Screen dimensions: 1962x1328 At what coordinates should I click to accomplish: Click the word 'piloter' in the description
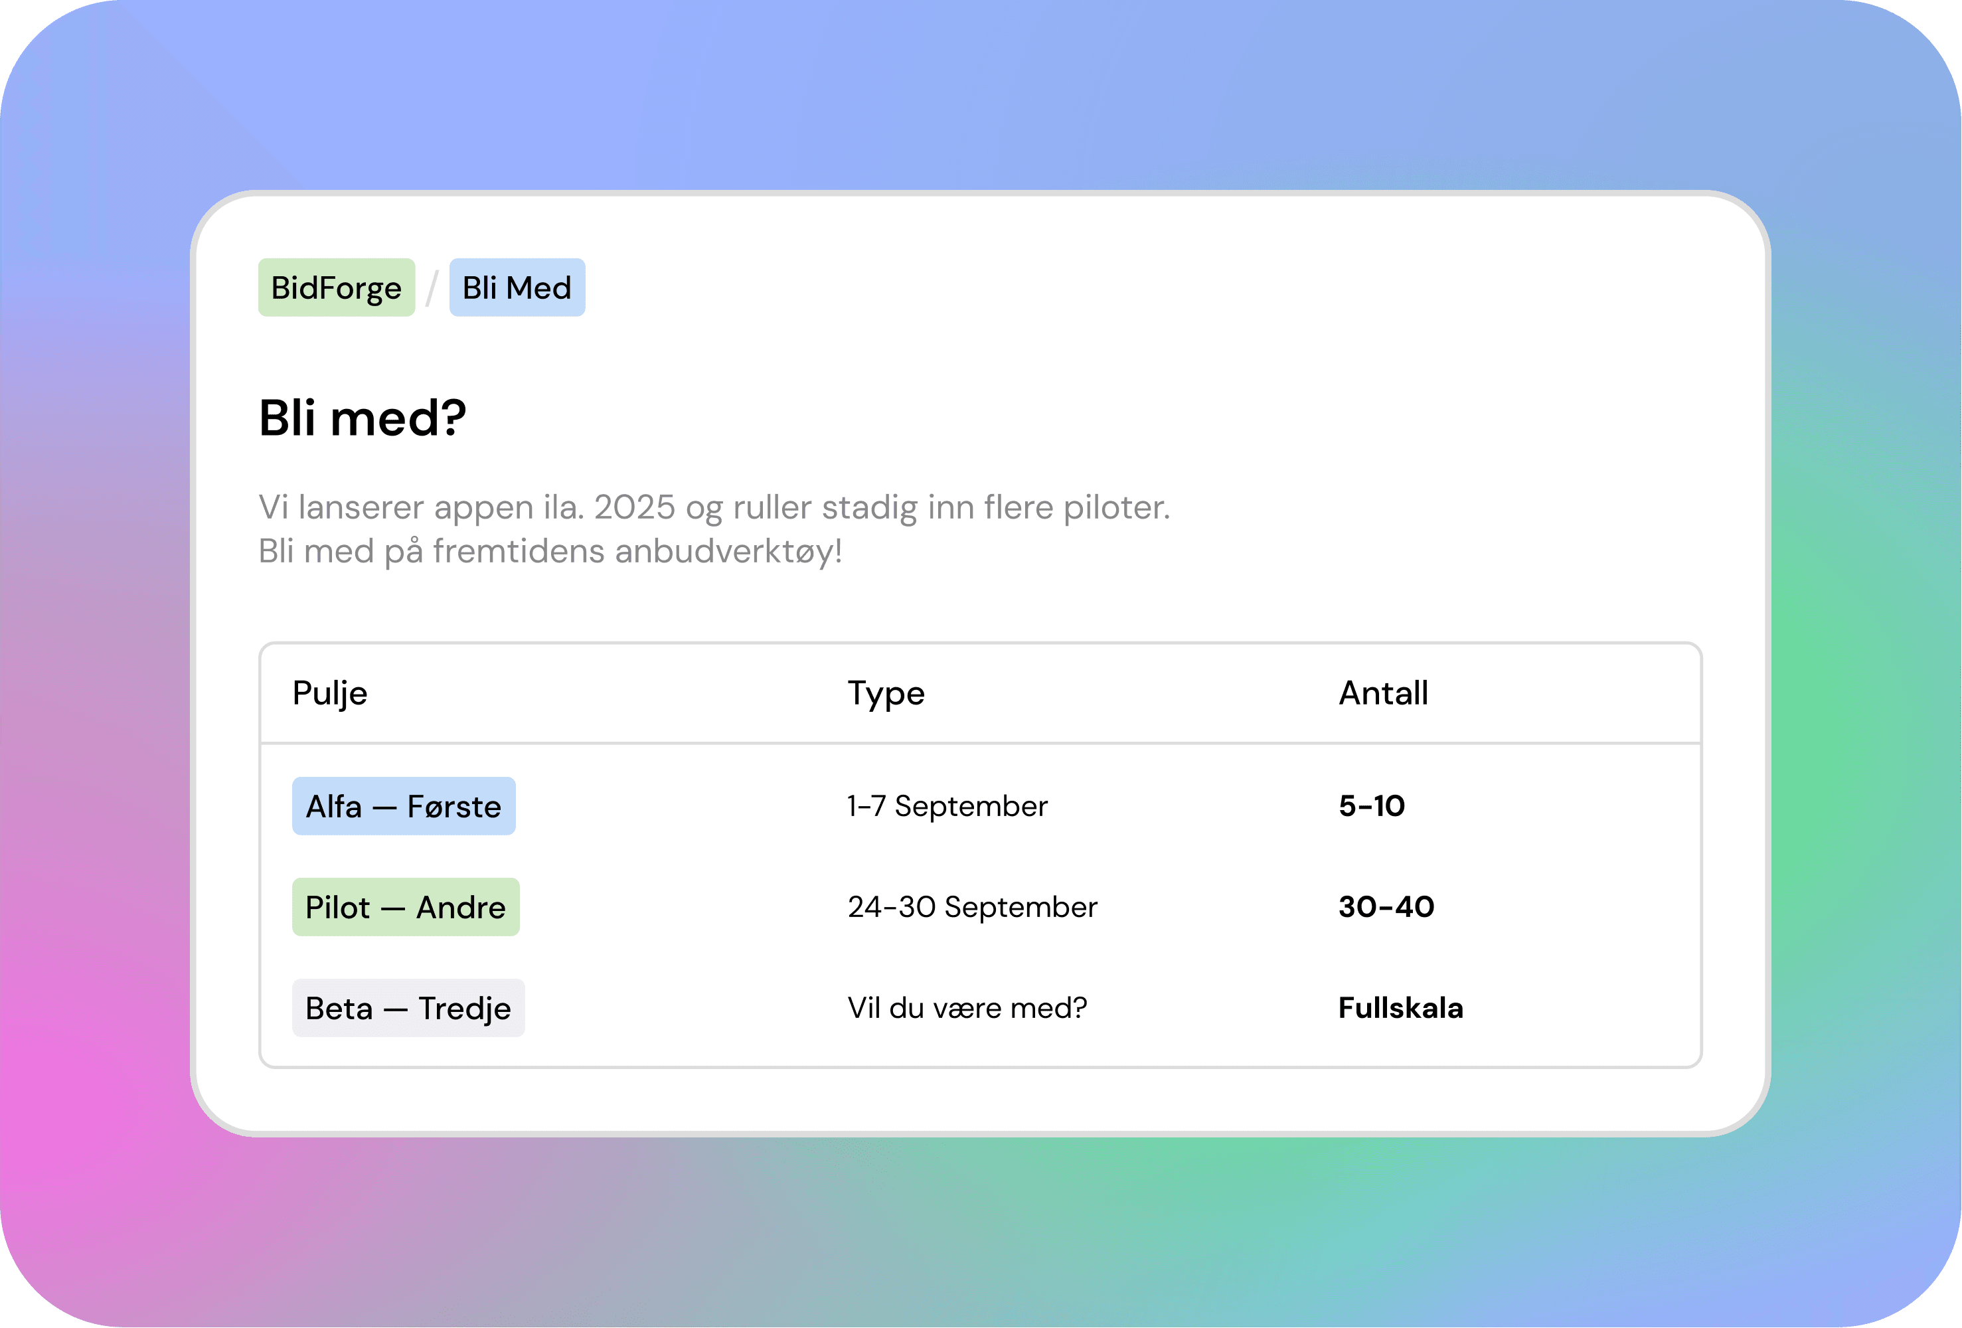(1114, 507)
